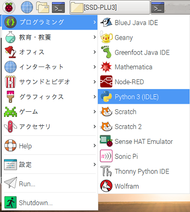The width and height of the screenshot is (190, 212).
Task: Choose Shutdown... from the main menu
Action: coord(50,202)
